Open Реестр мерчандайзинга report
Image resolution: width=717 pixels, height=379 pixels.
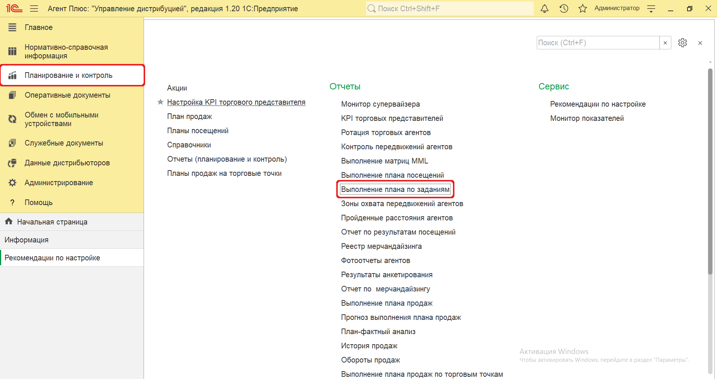point(382,246)
